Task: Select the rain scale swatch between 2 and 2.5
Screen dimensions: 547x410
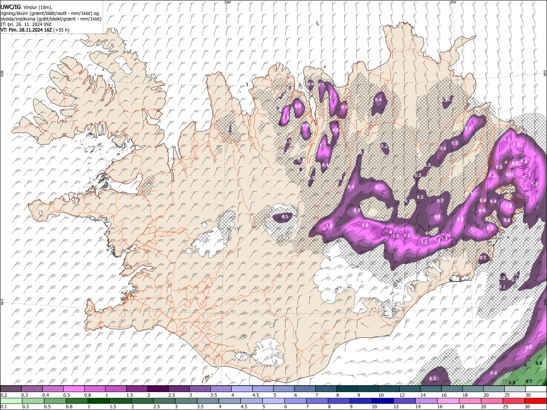Action: 142,401
